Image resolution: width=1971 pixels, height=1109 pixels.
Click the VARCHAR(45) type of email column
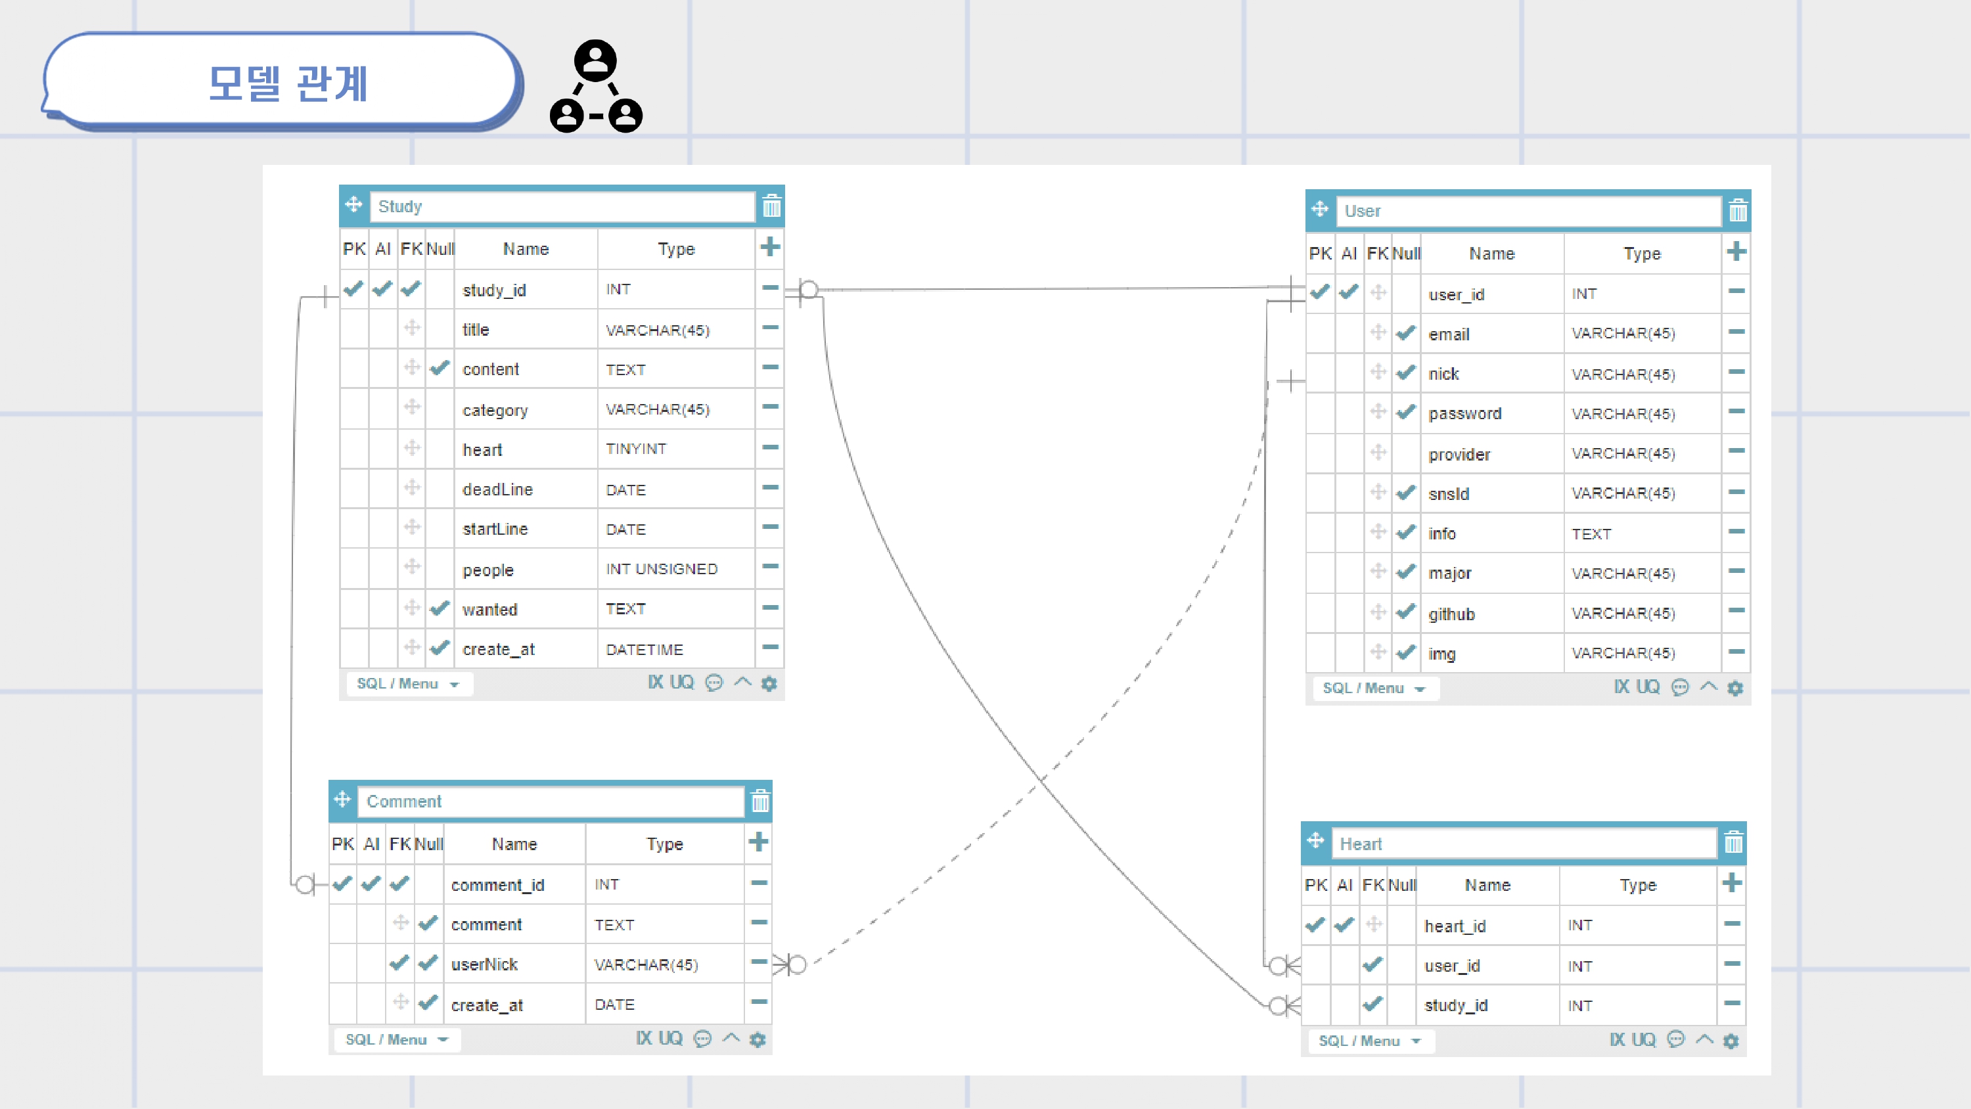tap(1622, 333)
